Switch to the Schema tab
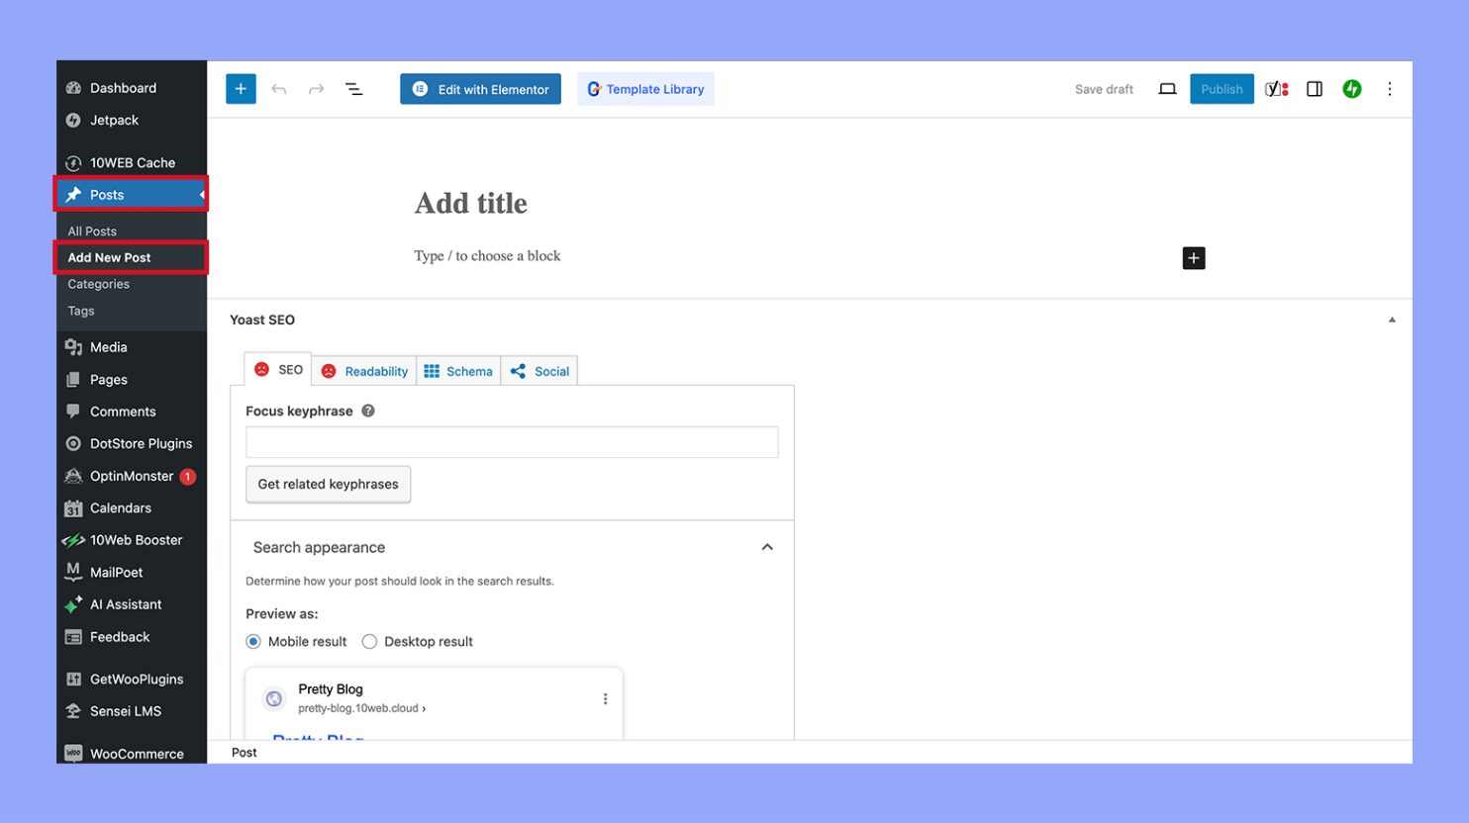This screenshot has height=823, width=1469. click(458, 371)
